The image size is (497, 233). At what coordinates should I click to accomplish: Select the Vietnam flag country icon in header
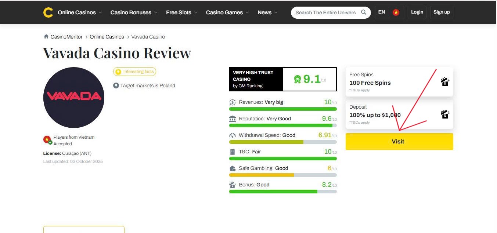[x=396, y=12]
